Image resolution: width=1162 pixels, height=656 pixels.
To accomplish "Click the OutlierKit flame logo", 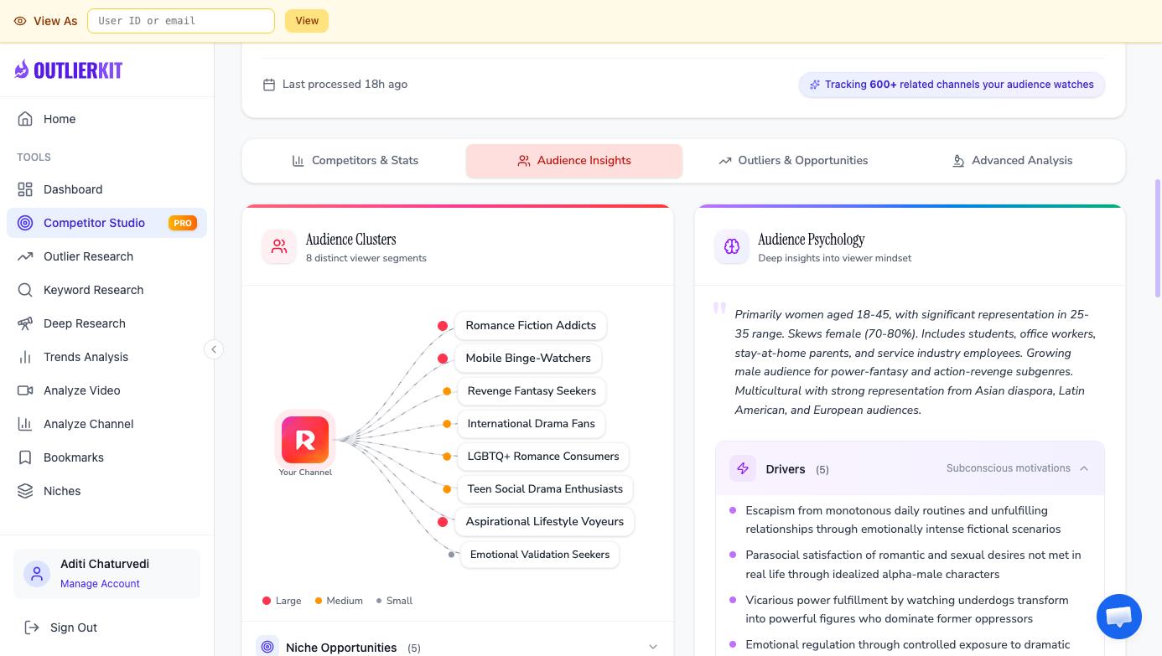I will (22, 70).
